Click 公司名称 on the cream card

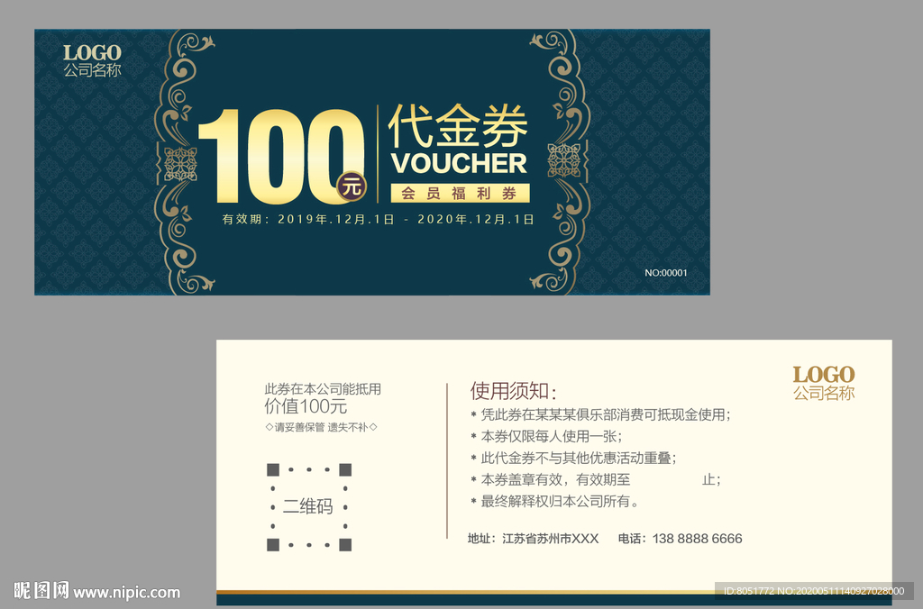(824, 393)
